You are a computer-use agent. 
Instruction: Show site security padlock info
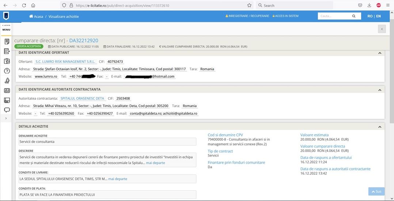(71, 5)
